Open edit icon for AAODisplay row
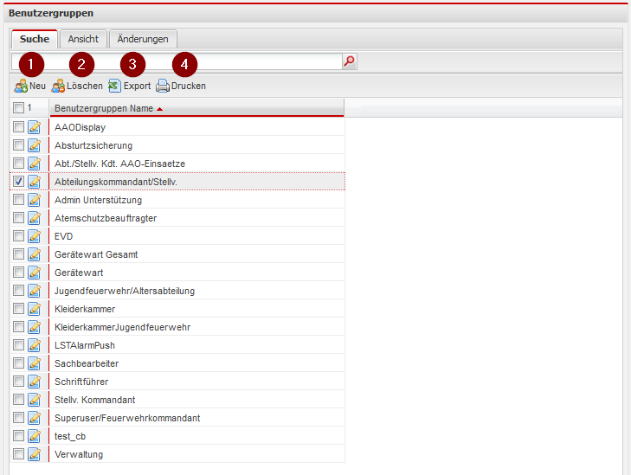Screen dimensions: 631x475 pyautogui.click(x=35, y=127)
